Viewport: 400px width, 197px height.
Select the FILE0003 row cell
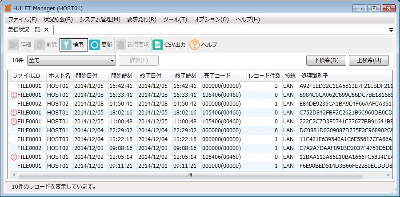pos(29,139)
